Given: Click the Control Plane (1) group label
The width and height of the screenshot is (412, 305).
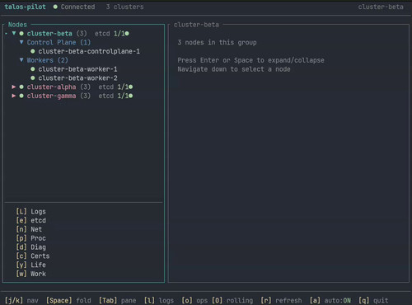Looking at the screenshot, I should click(59, 42).
